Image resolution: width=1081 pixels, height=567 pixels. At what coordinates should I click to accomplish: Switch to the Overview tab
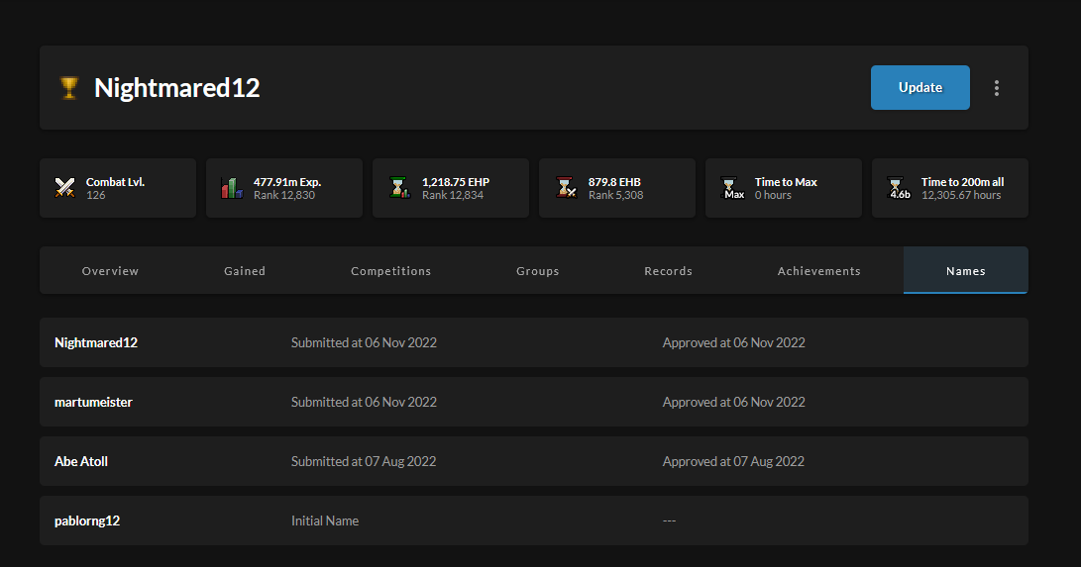point(110,271)
